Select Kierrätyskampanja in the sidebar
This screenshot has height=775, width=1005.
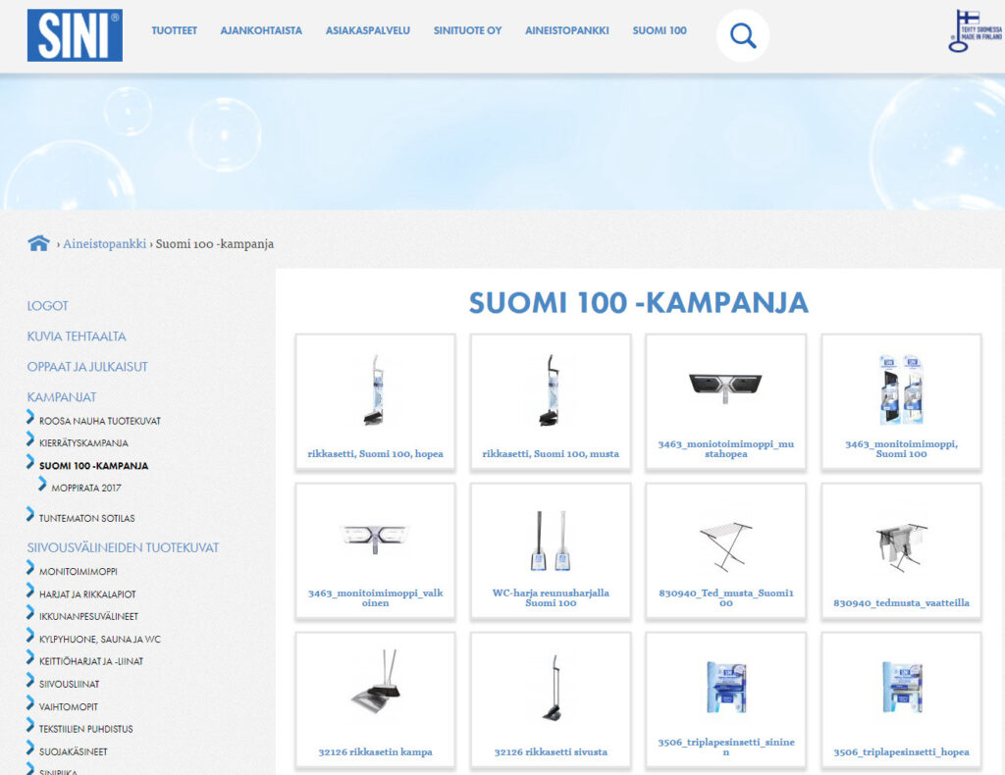pyautogui.click(x=83, y=443)
